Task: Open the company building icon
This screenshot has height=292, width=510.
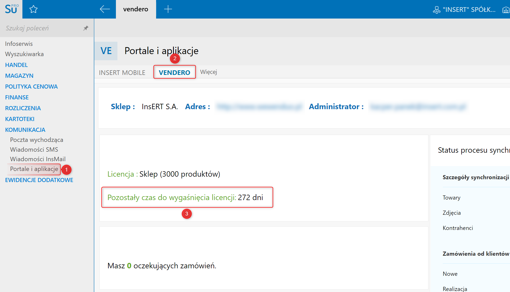Action: 506,10
